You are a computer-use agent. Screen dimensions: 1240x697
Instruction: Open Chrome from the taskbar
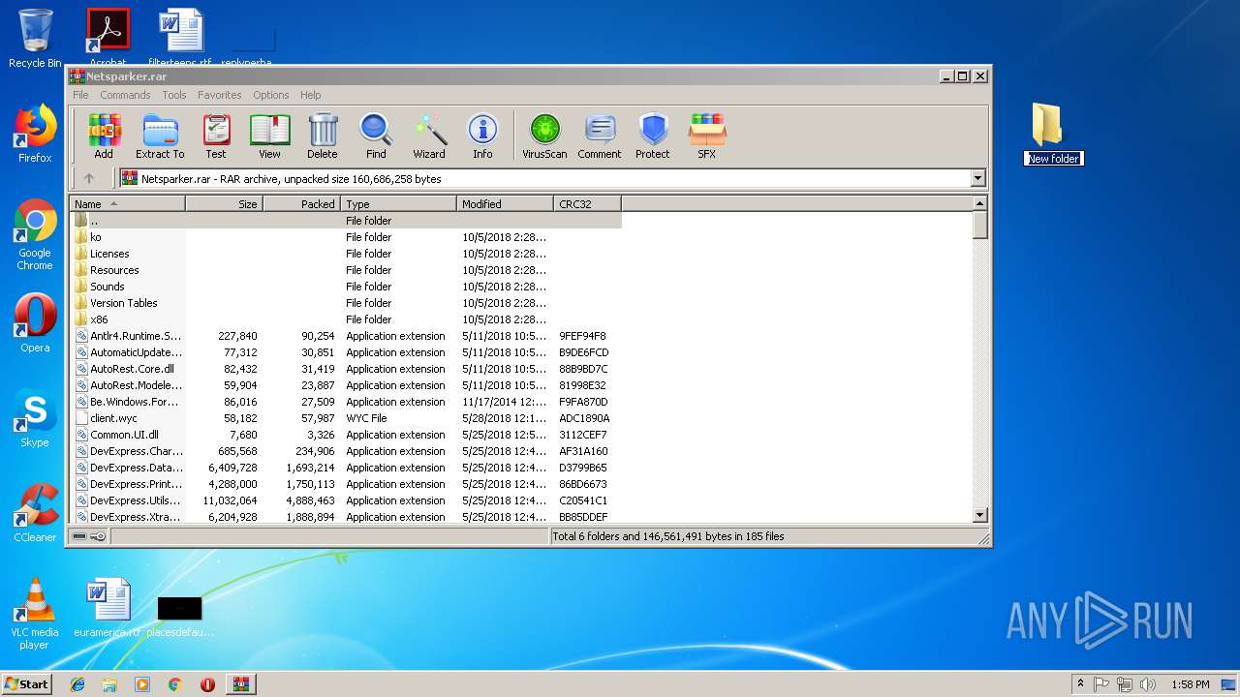(174, 684)
